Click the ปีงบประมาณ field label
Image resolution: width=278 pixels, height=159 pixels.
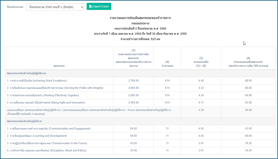[15, 7]
